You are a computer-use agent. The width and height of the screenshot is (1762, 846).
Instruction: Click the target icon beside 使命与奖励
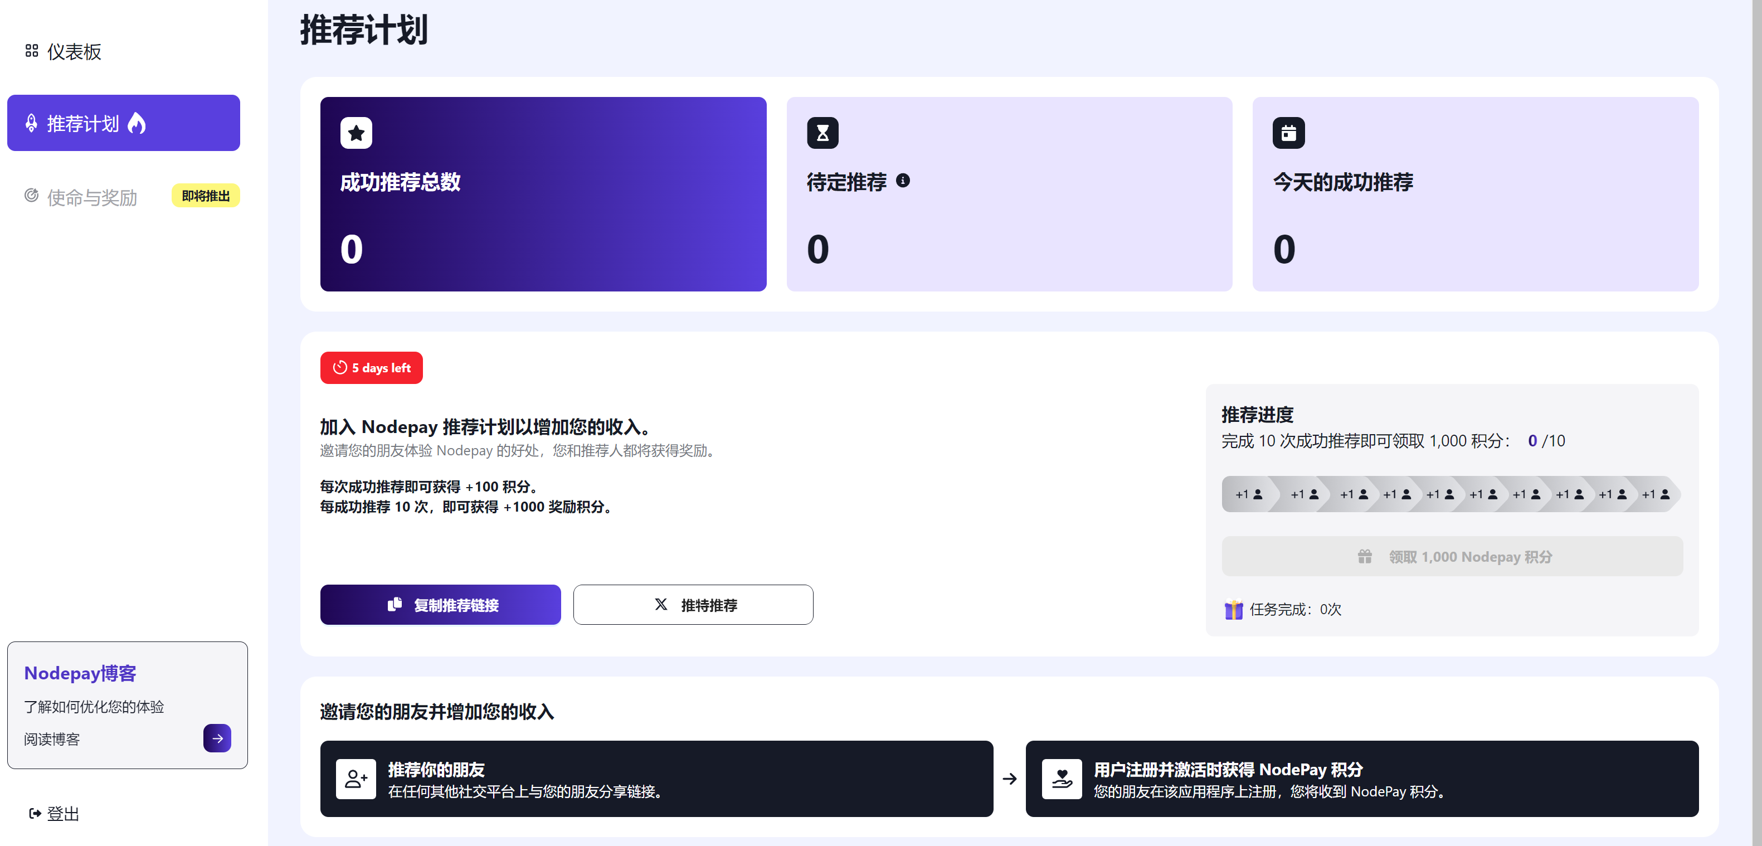(x=31, y=196)
